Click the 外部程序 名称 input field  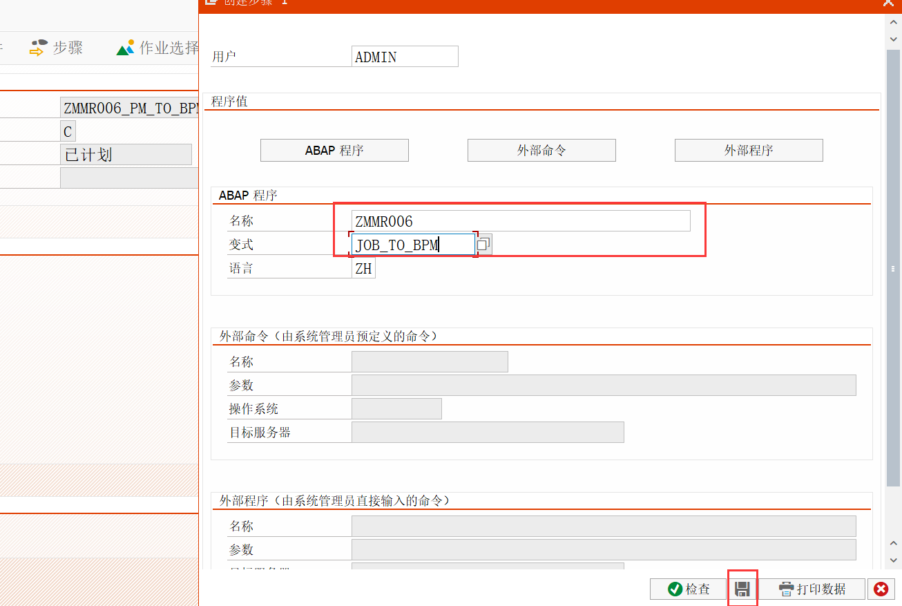[x=604, y=527]
